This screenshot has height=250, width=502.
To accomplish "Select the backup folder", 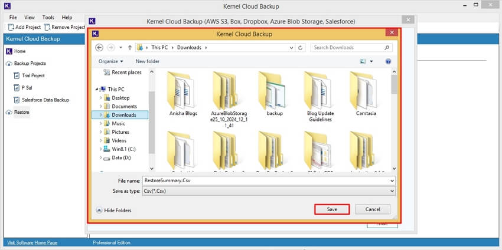I will click(x=275, y=94).
